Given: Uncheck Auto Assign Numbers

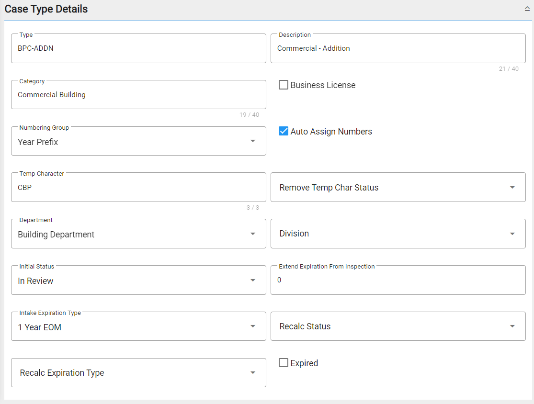Looking at the screenshot, I should 284,131.
